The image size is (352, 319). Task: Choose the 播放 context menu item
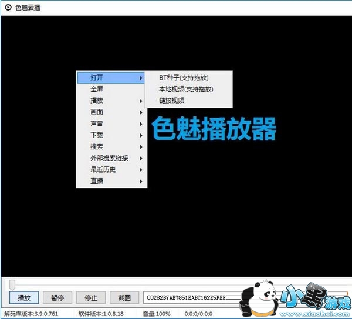pyautogui.click(x=111, y=101)
